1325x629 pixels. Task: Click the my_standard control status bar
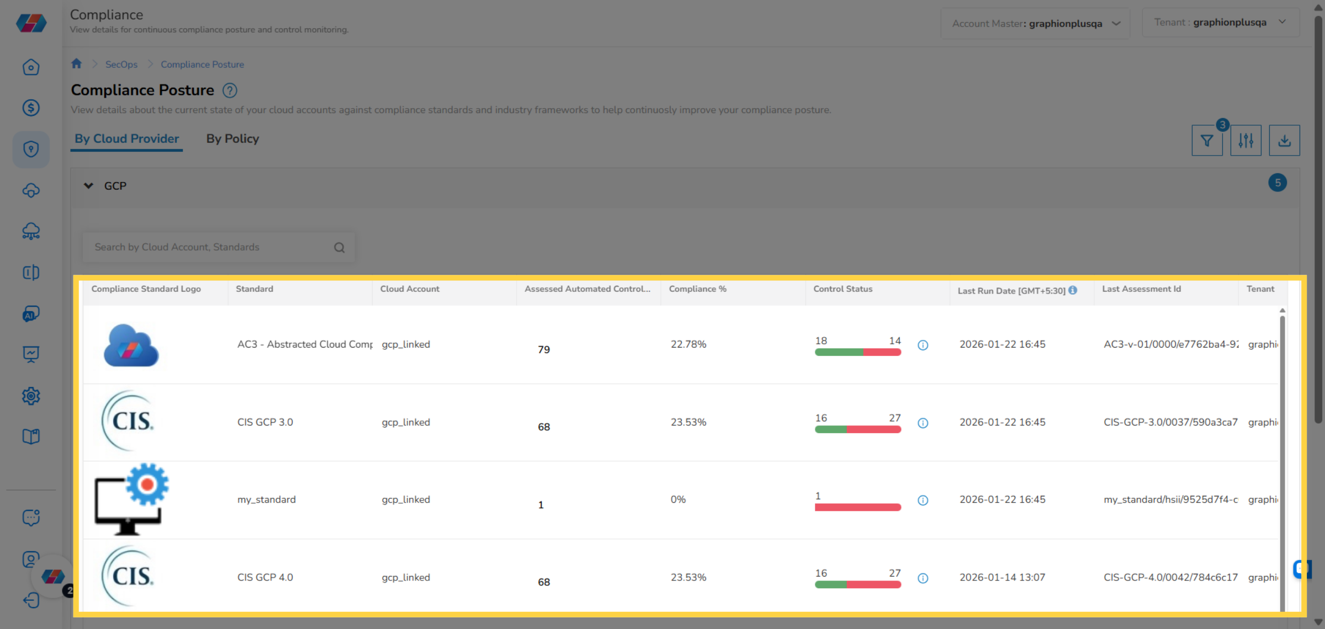(x=857, y=507)
